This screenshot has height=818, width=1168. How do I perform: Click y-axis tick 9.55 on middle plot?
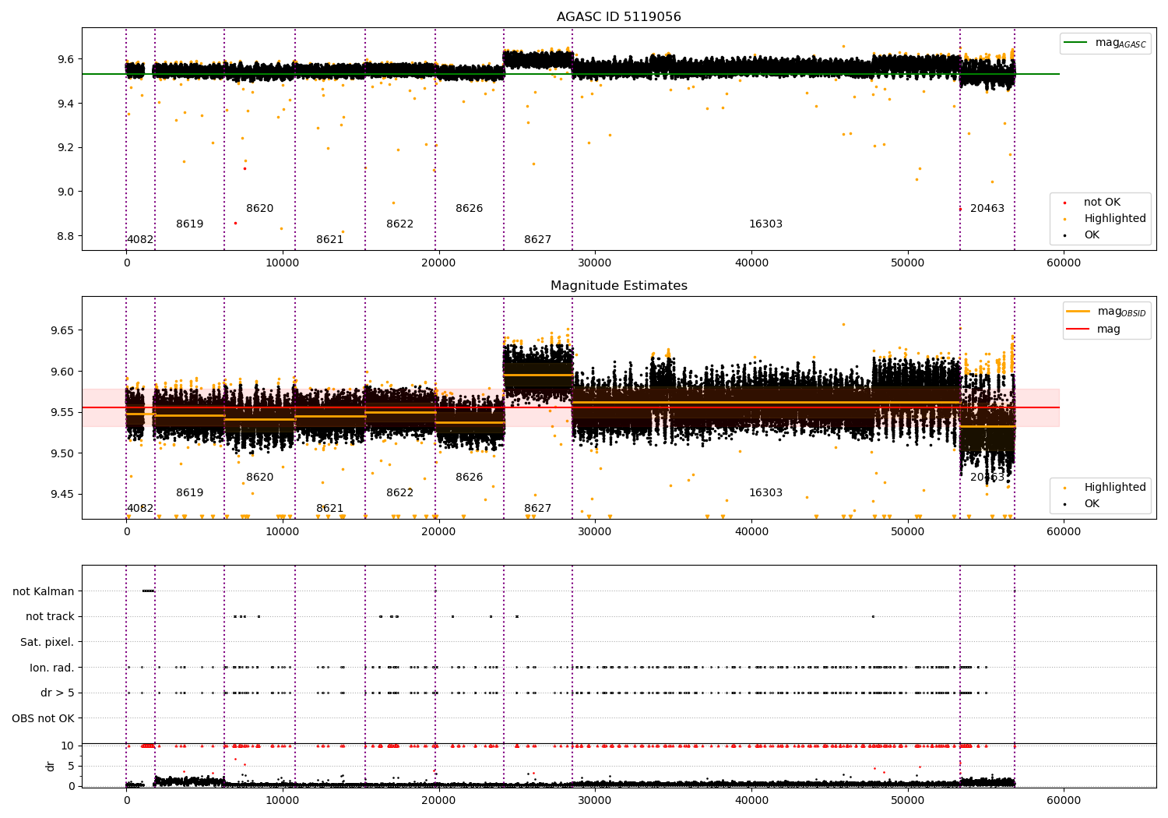tap(62, 413)
